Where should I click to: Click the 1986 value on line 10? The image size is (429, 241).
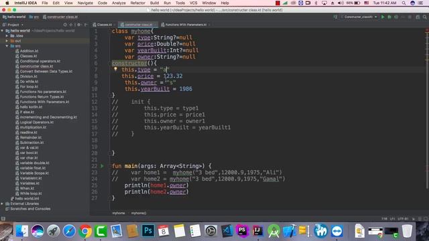[x=186, y=89]
